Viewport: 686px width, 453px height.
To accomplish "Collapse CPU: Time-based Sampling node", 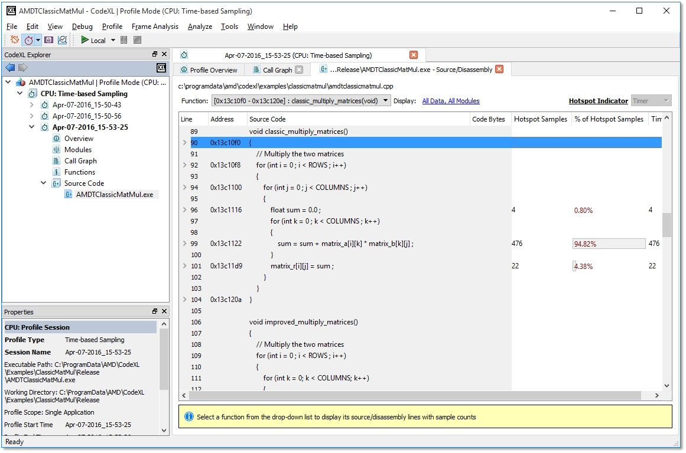I will pyautogui.click(x=19, y=93).
